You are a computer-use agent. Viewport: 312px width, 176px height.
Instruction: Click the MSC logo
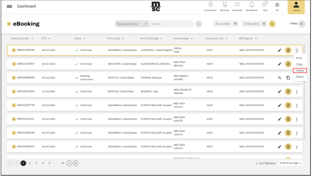156,6
